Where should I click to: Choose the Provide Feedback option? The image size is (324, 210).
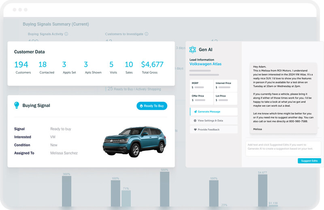tap(213, 130)
